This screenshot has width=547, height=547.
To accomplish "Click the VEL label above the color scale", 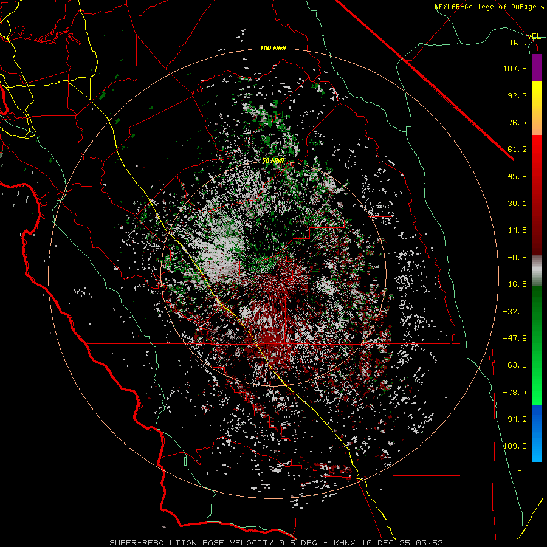I will (534, 36).
